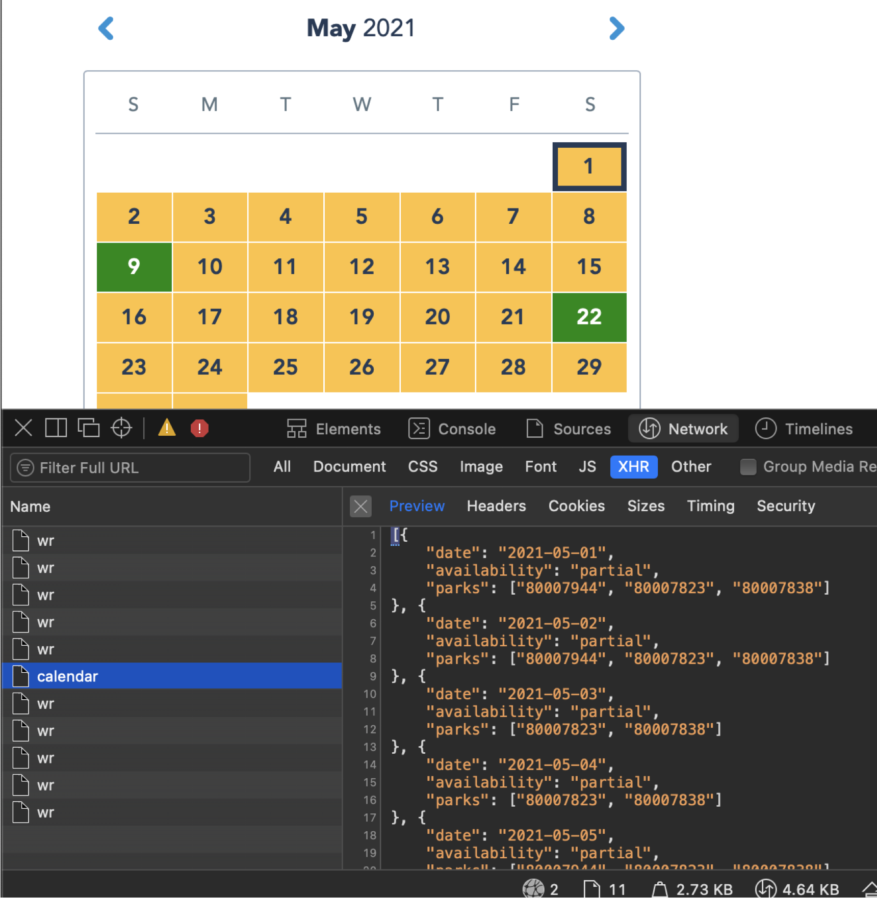The image size is (877, 898).
Task: Open the Headers tab of the request
Action: (496, 506)
